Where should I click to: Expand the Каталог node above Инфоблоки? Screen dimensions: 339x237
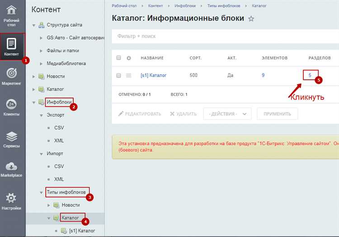coord(34,89)
